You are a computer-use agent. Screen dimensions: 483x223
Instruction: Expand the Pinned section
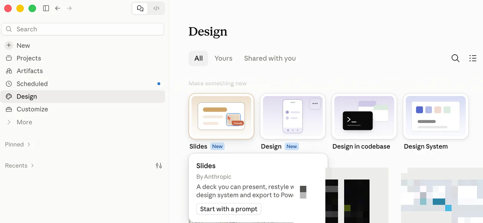[x=18, y=144]
